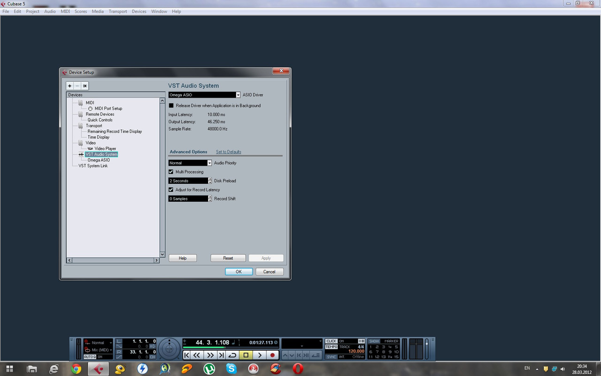Screen dimensions: 601x376
Task: Toggle AUTO Q on transport panel
Action: [x=90, y=357]
